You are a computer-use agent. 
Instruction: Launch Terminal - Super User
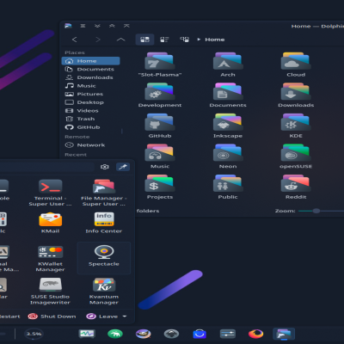click(50, 193)
